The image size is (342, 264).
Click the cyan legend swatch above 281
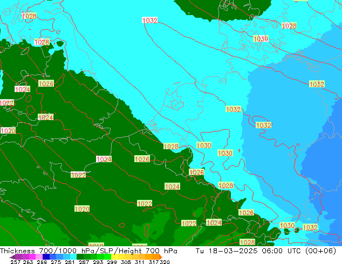point(73,257)
